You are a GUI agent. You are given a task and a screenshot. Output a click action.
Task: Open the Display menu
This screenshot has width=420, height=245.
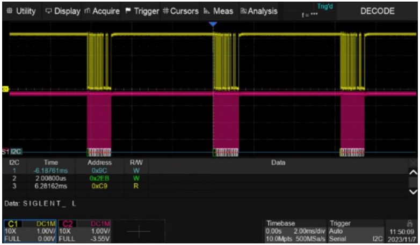[62, 11]
